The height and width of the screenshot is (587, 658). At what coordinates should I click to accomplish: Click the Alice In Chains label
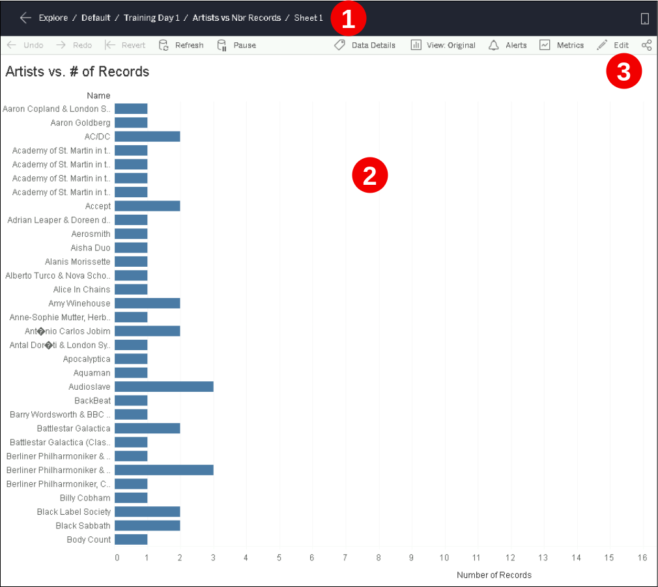click(82, 290)
